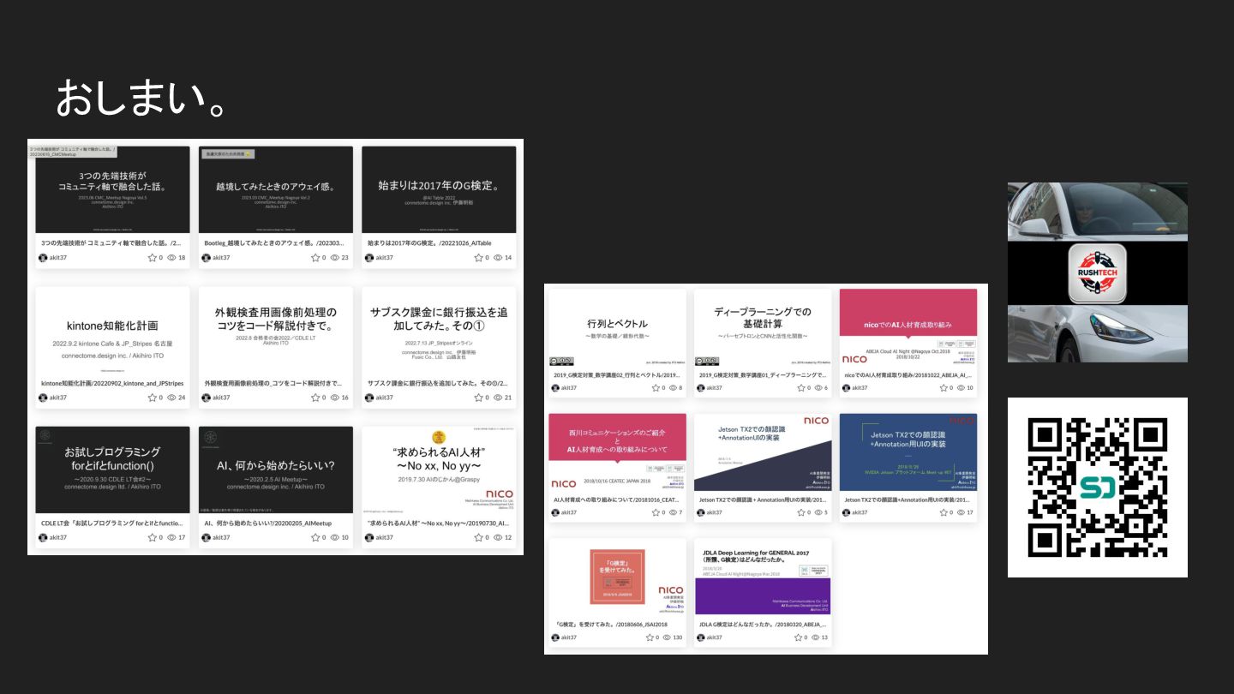Click title link 'JDLA G検定はどんなだったか。/20180320_ABEJA'
The width and height of the screenshot is (1234, 694).
coord(763,625)
